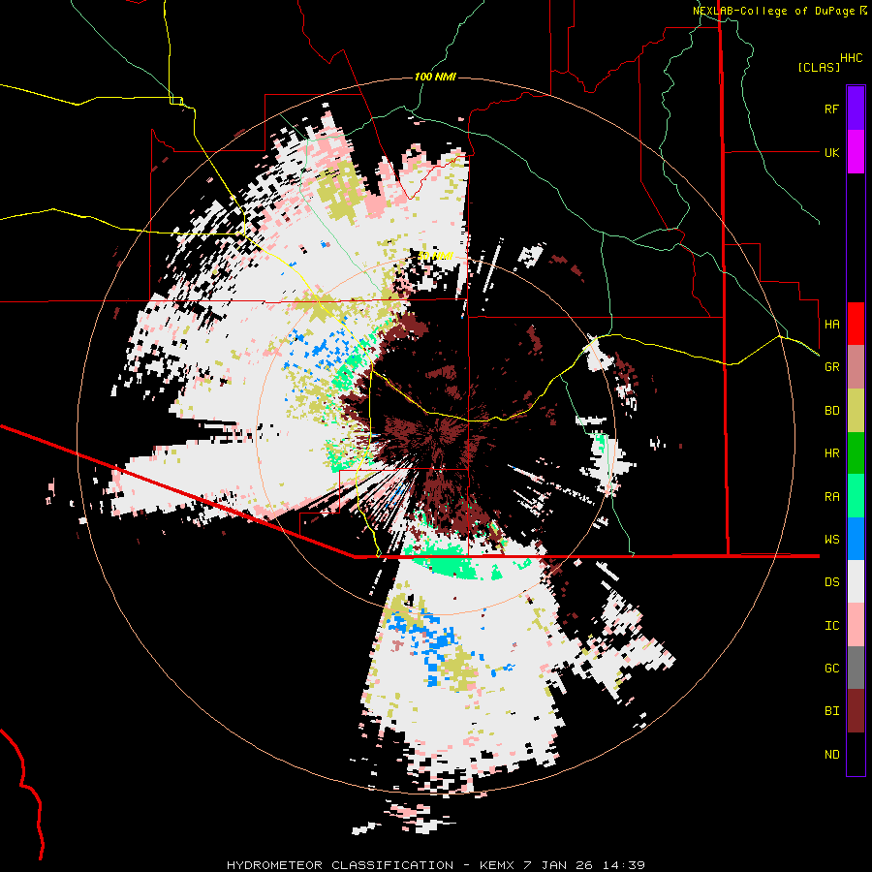
Task: Click the GC gray legend swatch
Action: pyautogui.click(x=856, y=668)
